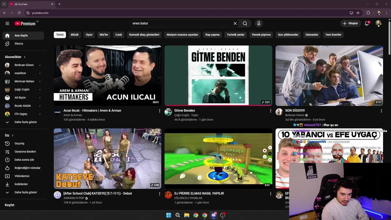The width and height of the screenshot is (391, 220).
Task: Open Shorts from the sidebar
Action: [23, 44]
